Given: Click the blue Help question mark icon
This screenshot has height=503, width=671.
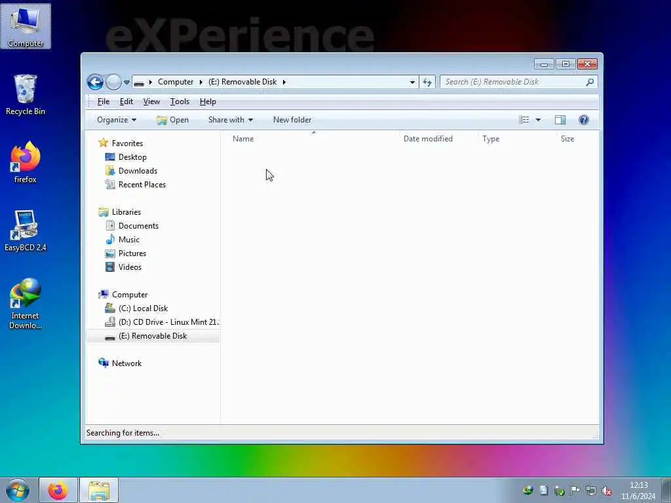Looking at the screenshot, I should (584, 120).
